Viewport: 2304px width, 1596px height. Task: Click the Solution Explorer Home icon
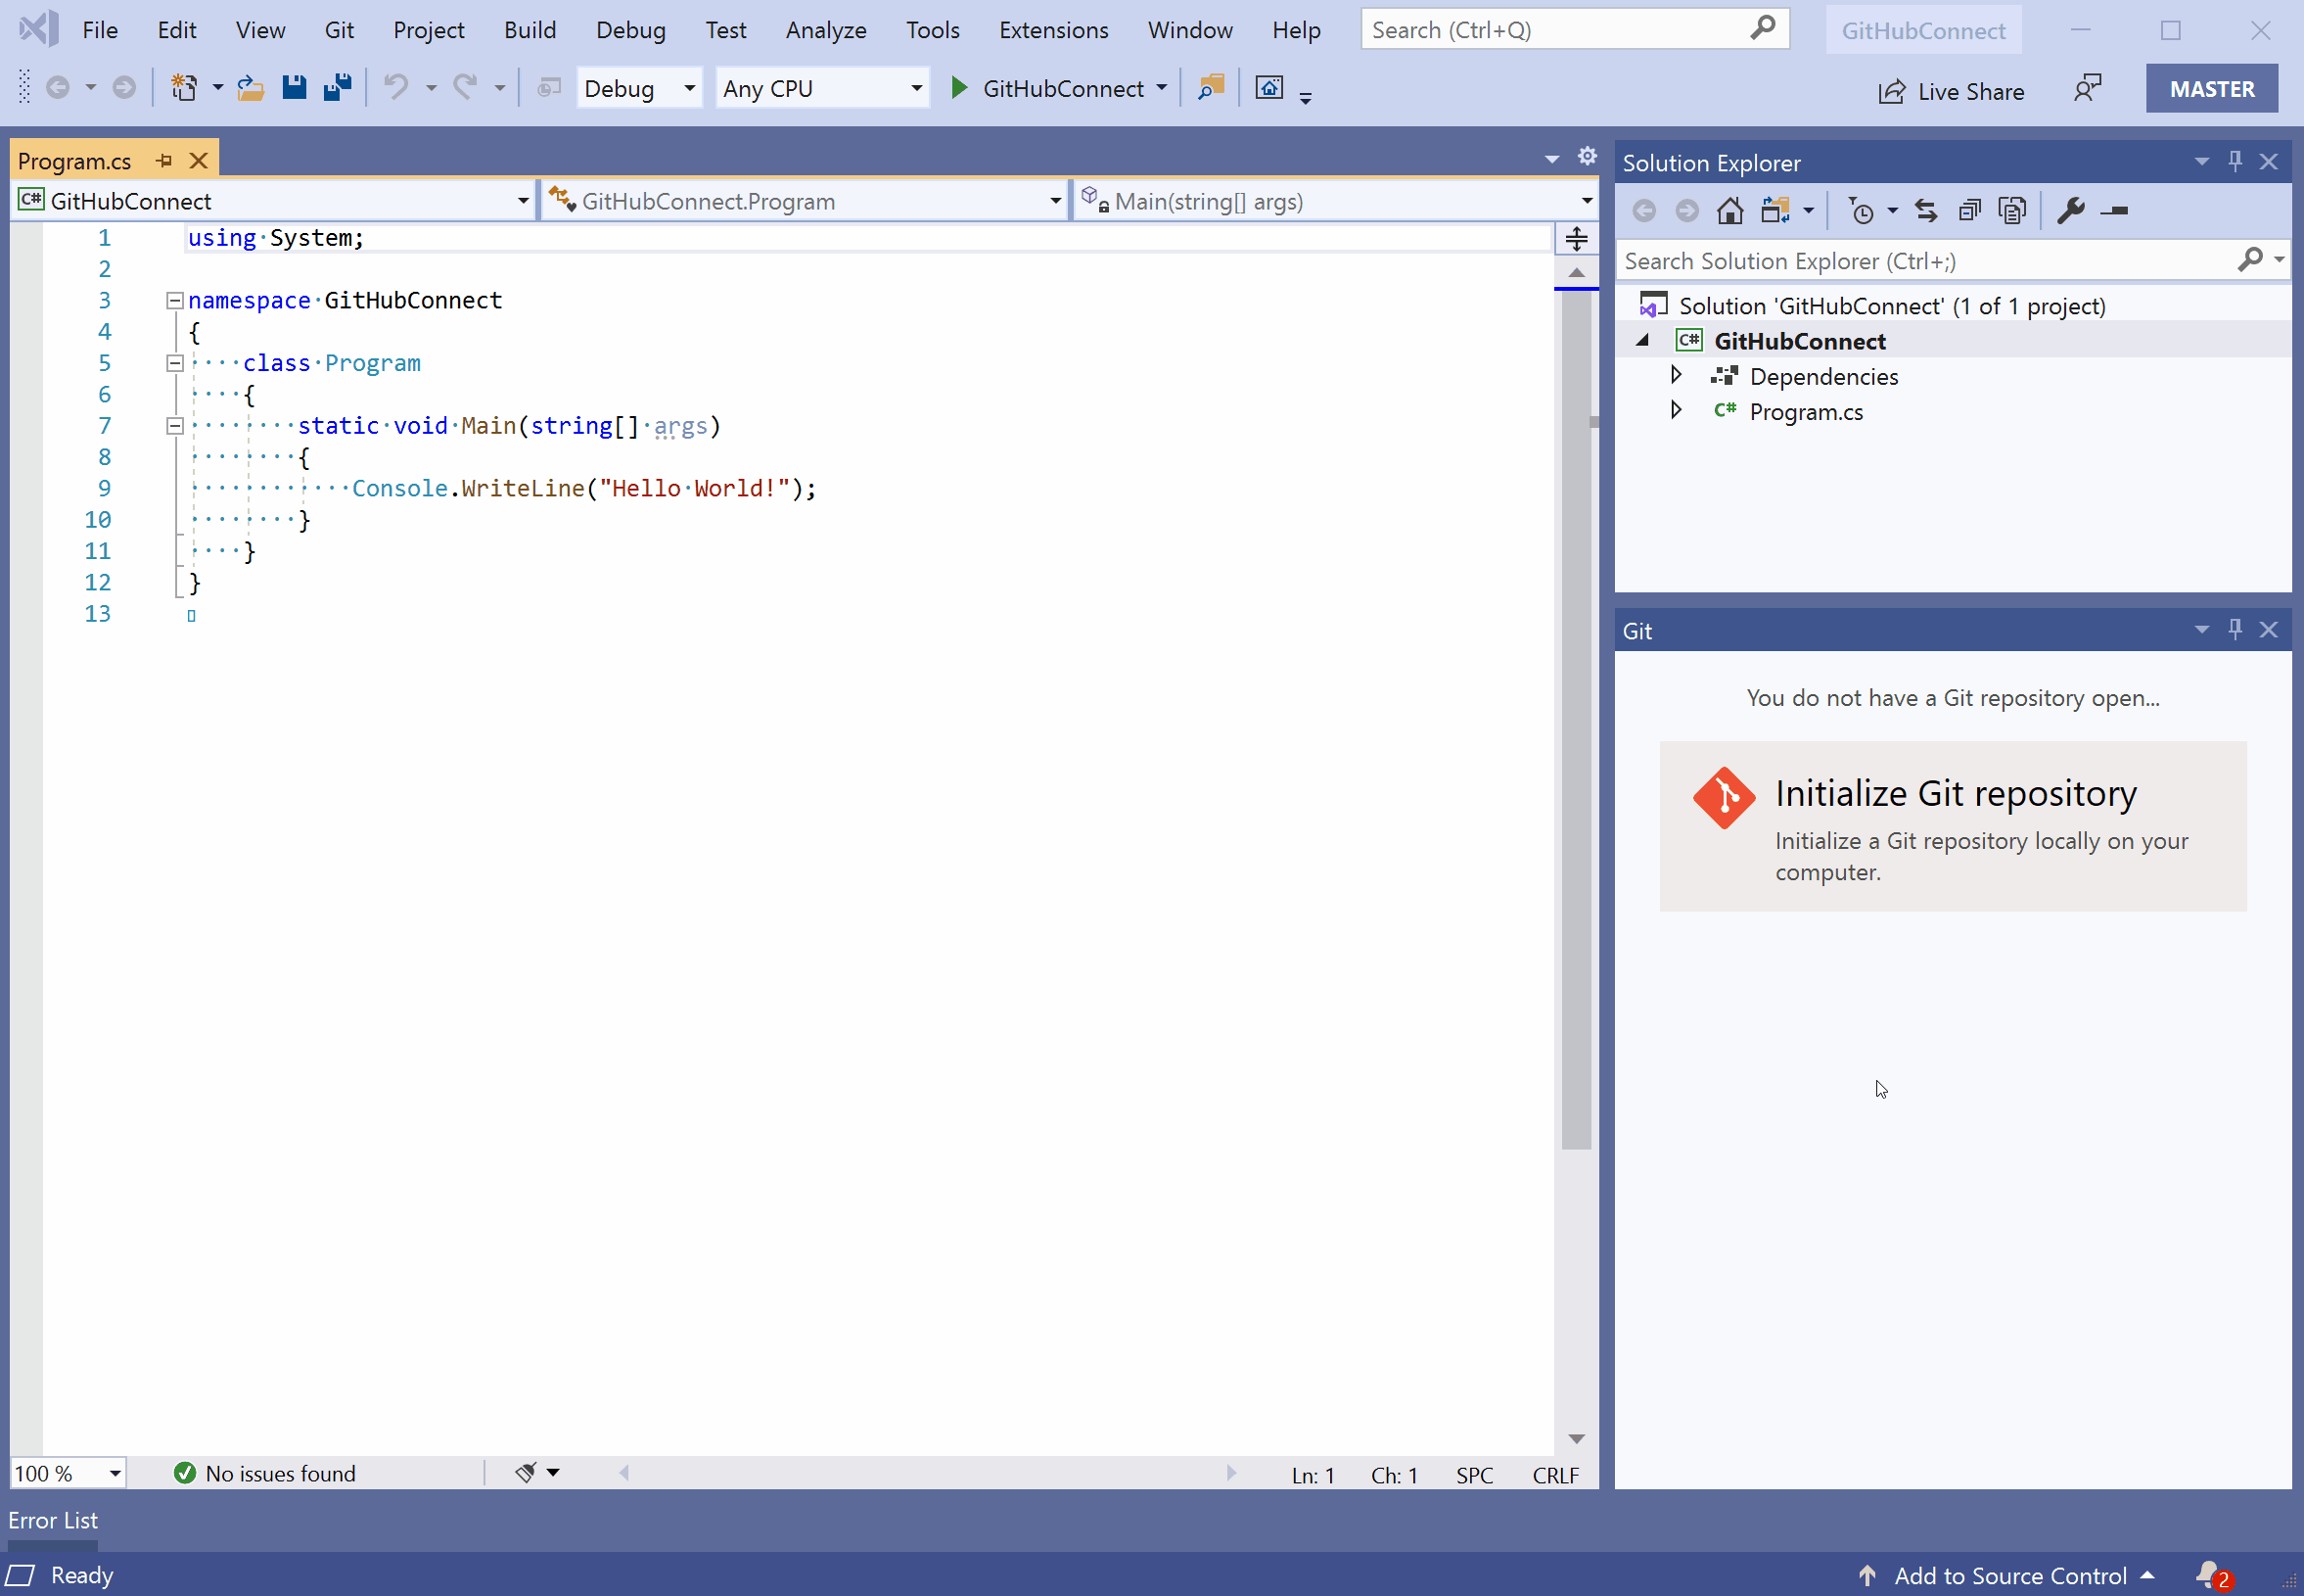pos(1729,211)
